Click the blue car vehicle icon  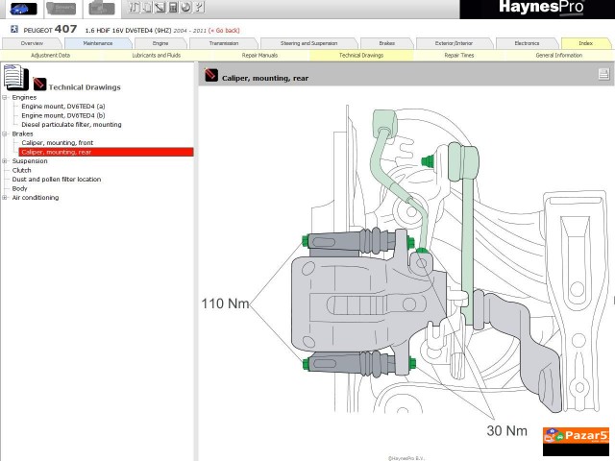click(19, 9)
